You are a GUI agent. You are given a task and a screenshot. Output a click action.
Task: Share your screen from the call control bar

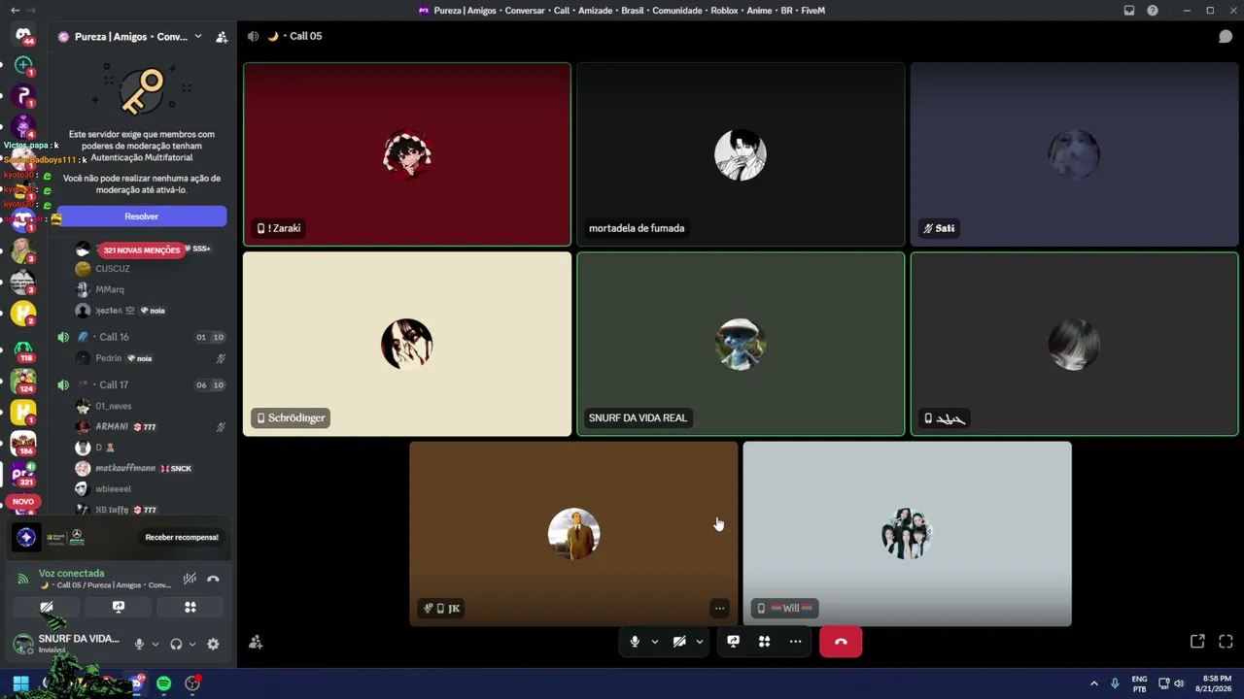734,642
